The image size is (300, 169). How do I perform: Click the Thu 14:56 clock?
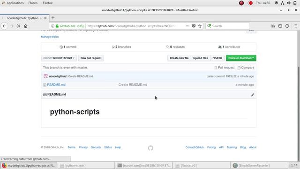pos(263,3)
